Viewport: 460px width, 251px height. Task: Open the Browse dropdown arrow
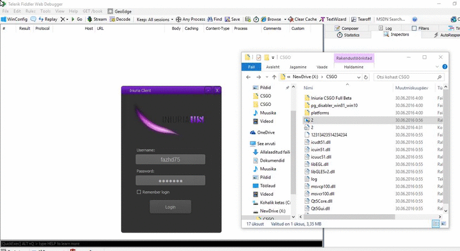click(x=285, y=20)
